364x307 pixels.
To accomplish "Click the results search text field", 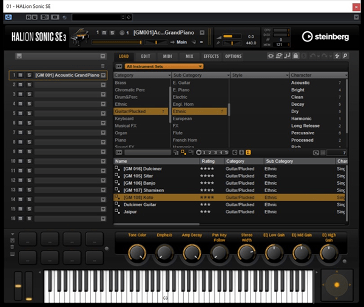I will pyautogui.click(x=147, y=153).
